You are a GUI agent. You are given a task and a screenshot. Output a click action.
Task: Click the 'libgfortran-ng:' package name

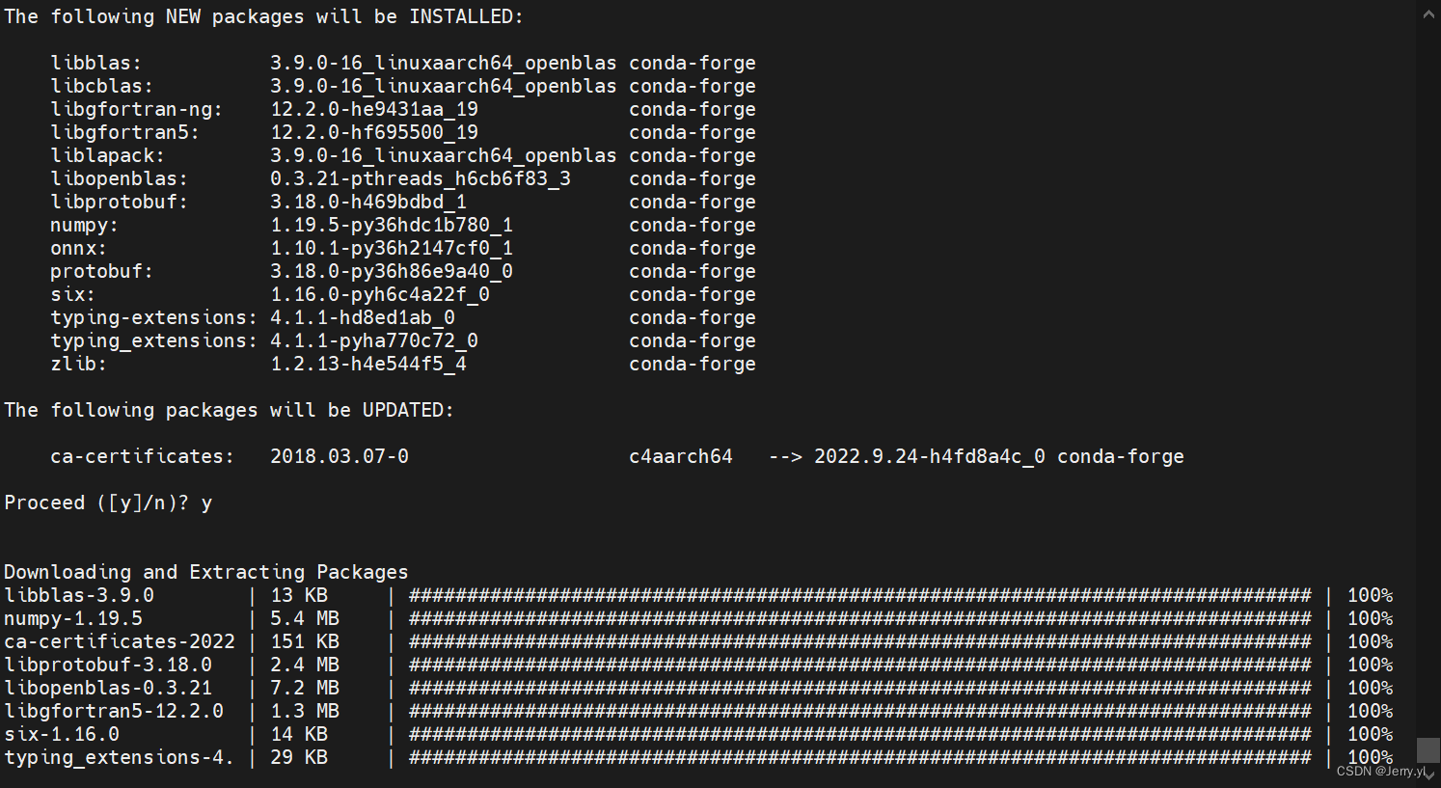click(137, 110)
